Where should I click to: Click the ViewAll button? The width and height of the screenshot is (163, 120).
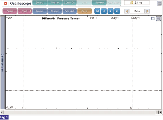click(x=70, y=11)
